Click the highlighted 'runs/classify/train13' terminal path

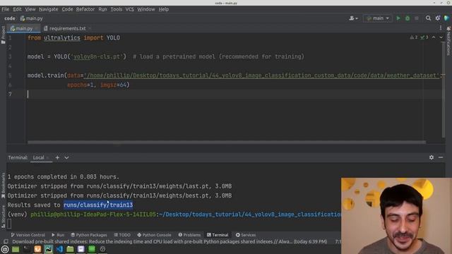tap(98, 205)
